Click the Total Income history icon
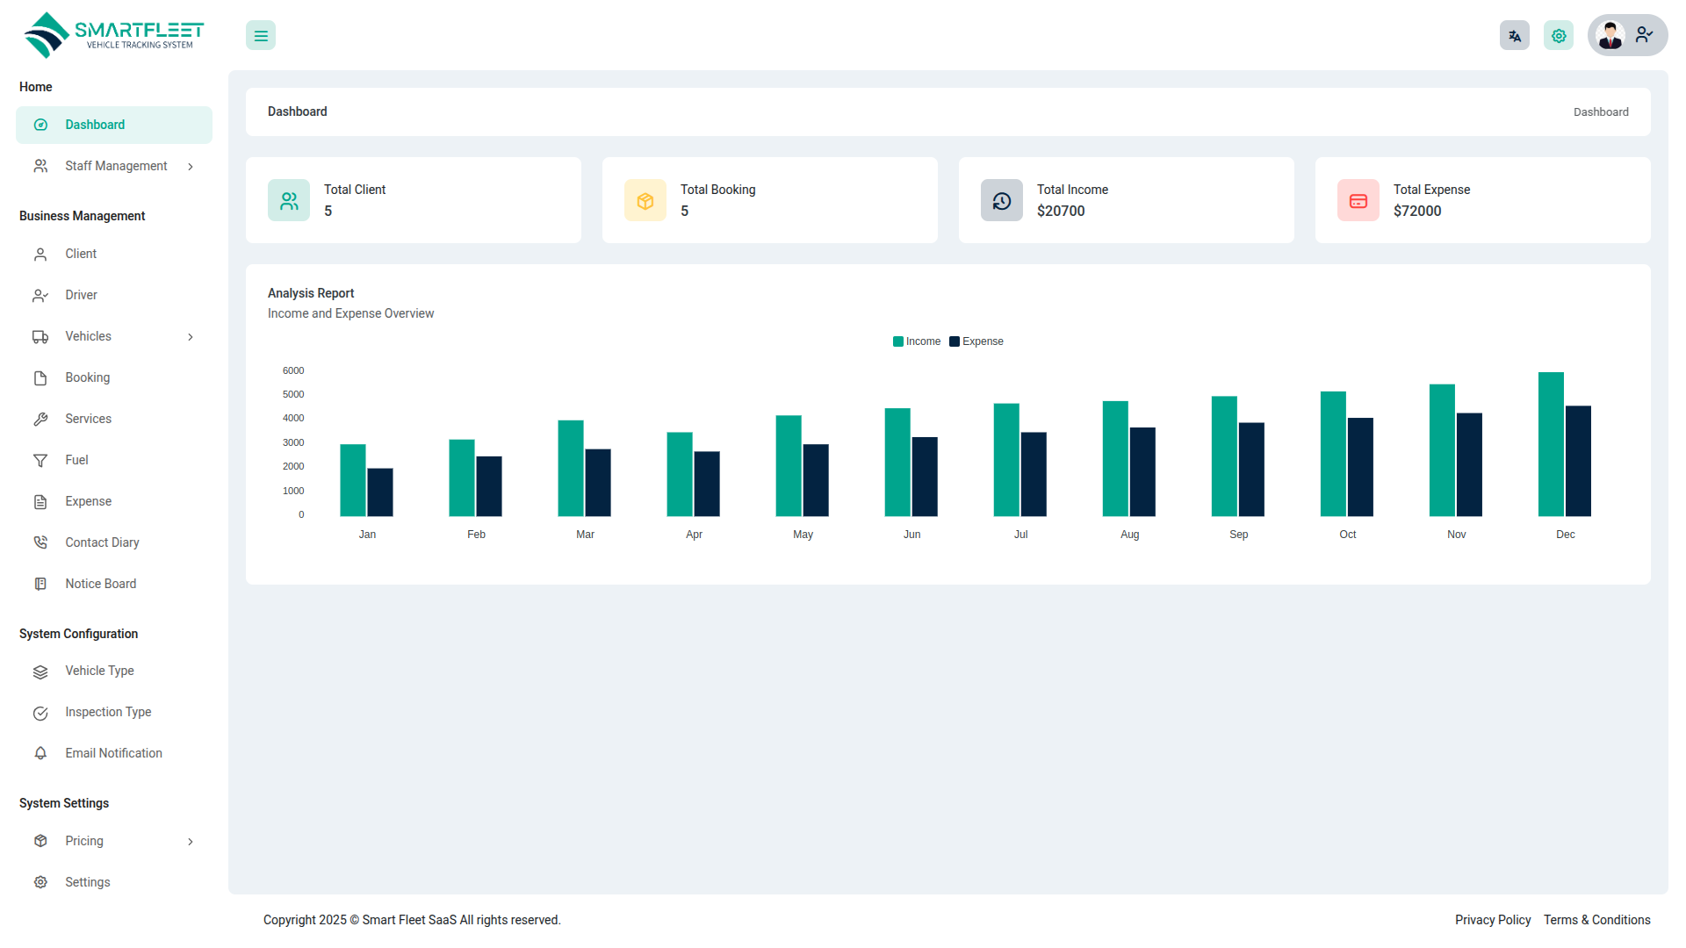Viewport: 1686px width, 948px height. [1002, 201]
